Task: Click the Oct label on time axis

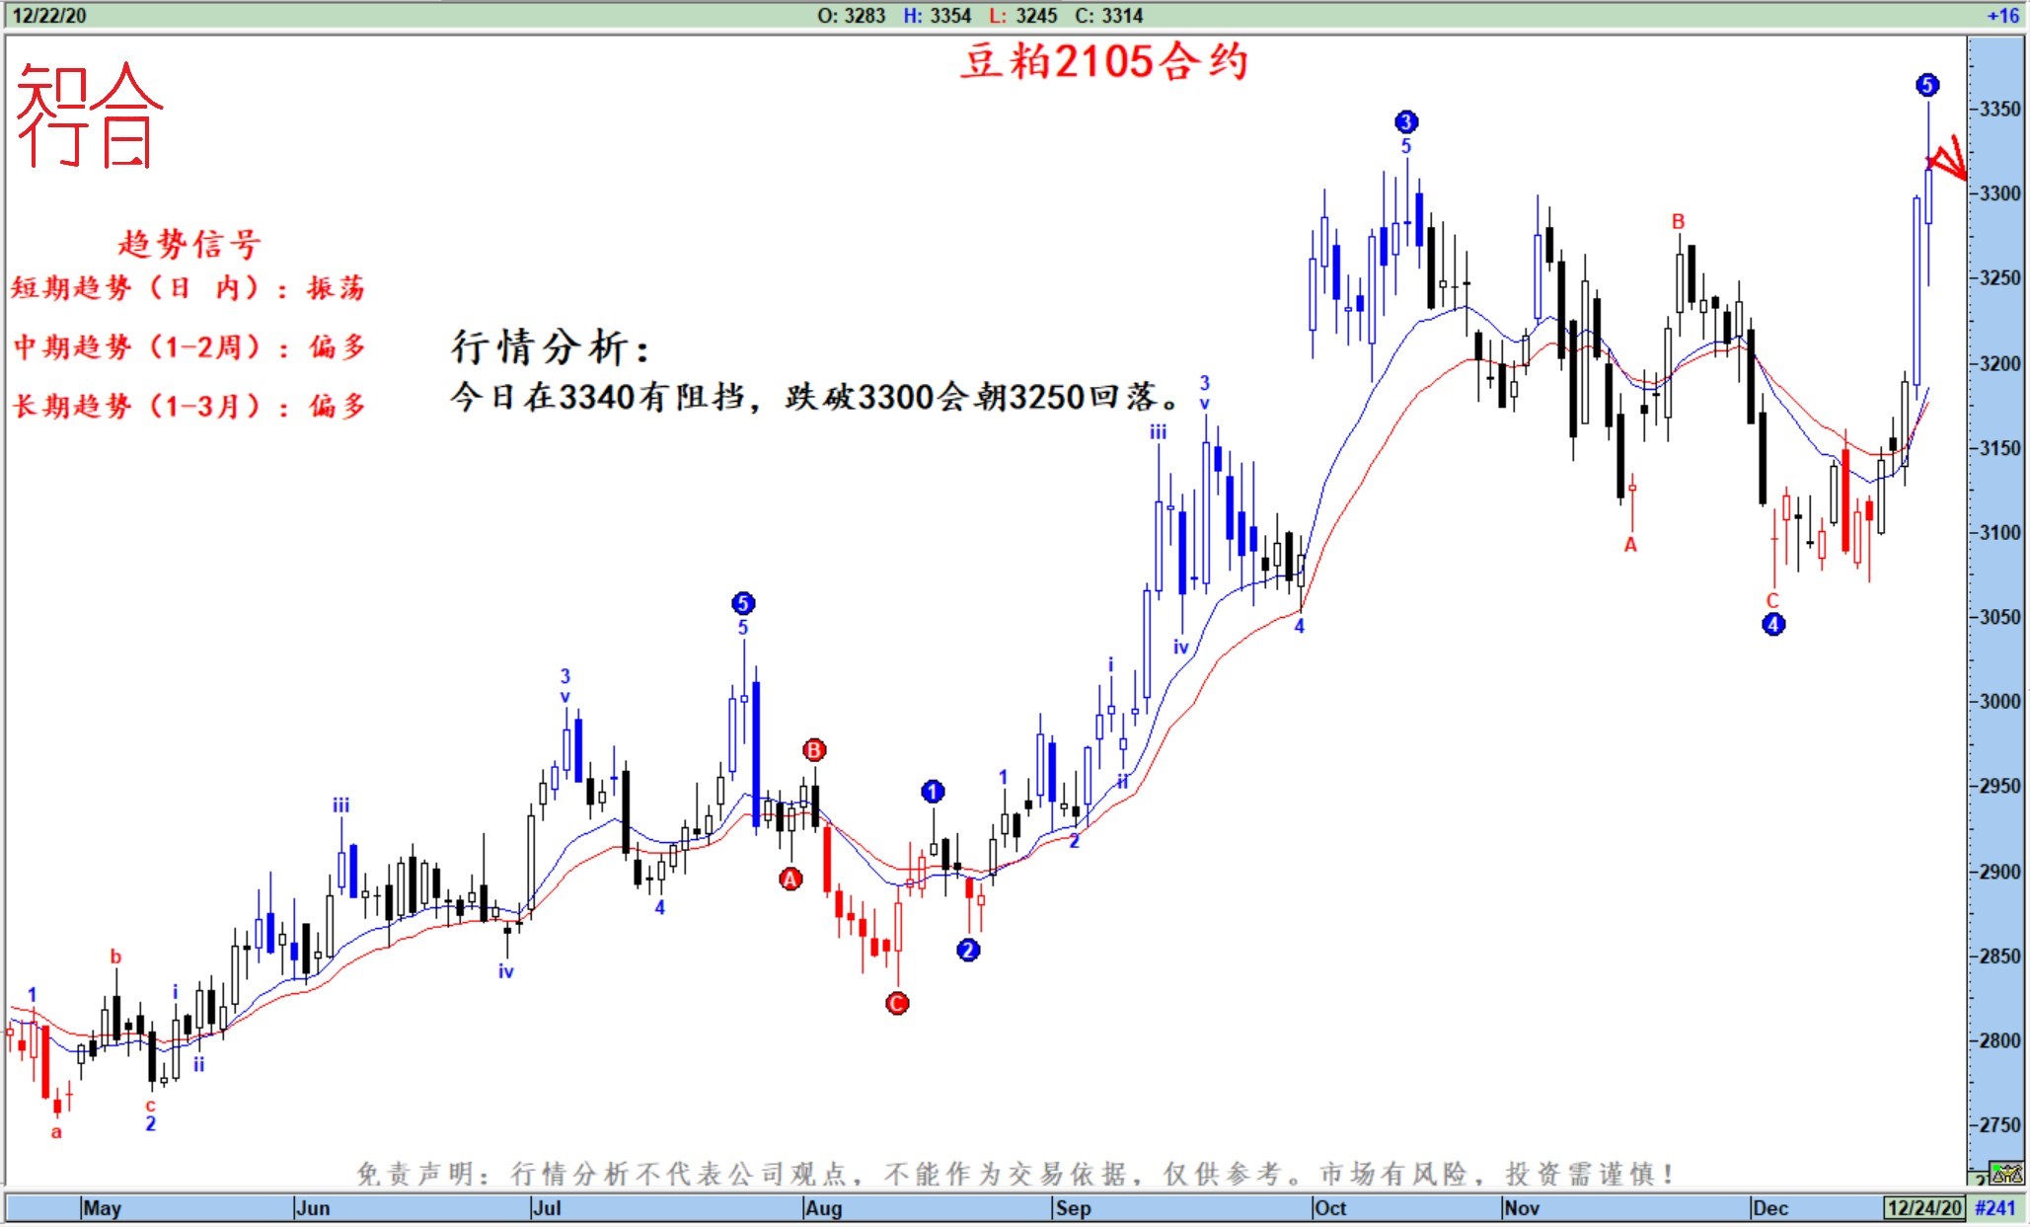Action: pyautogui.click(x=1329, y=1208)
